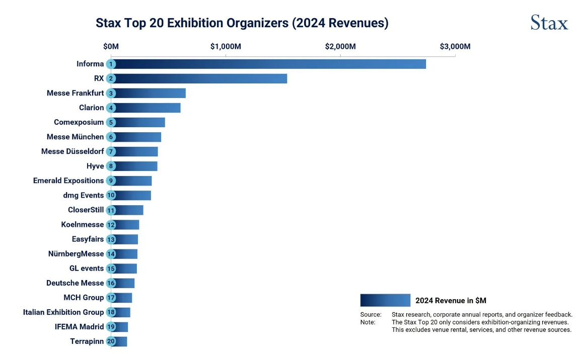
Task: Select rank 10 badge for dmg Events
Action: tap(111, 195)
